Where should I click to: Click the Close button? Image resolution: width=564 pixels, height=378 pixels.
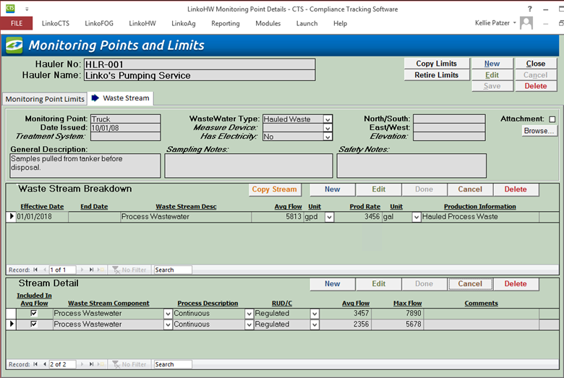coord(536,64)
